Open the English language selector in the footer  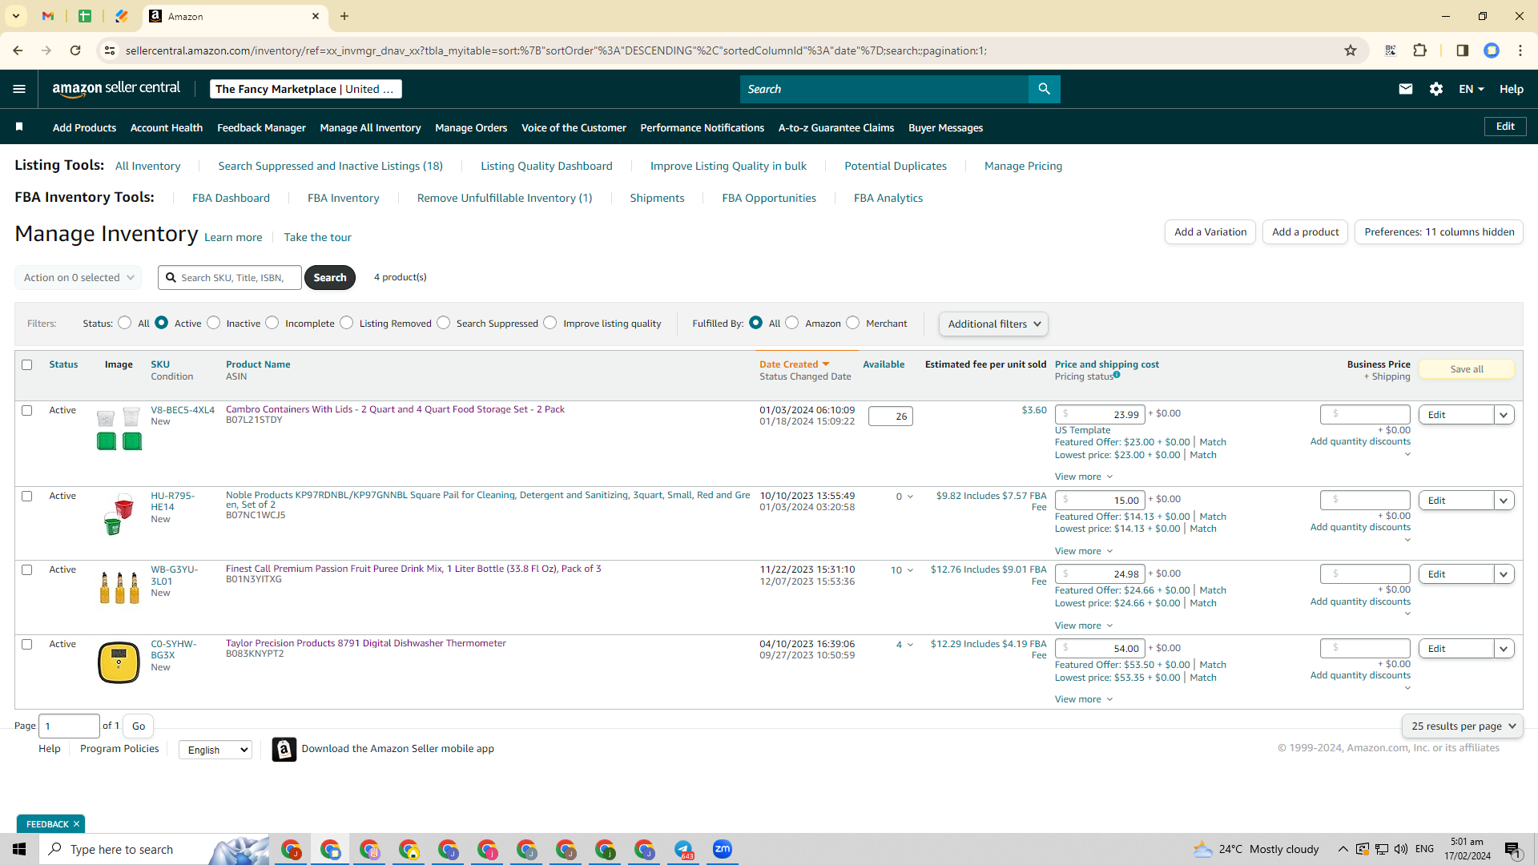(x=215, y=750)
